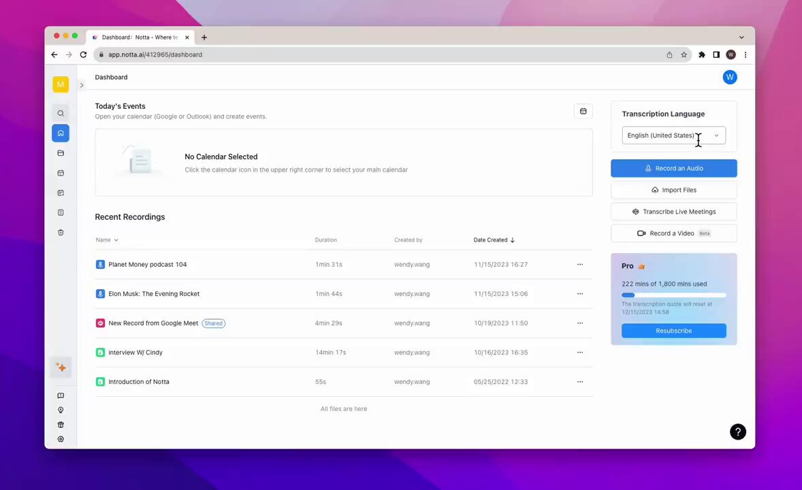802x490 pixels.
Task: Open the Planet Money podcast 104 recording
Action: [147, 265]
